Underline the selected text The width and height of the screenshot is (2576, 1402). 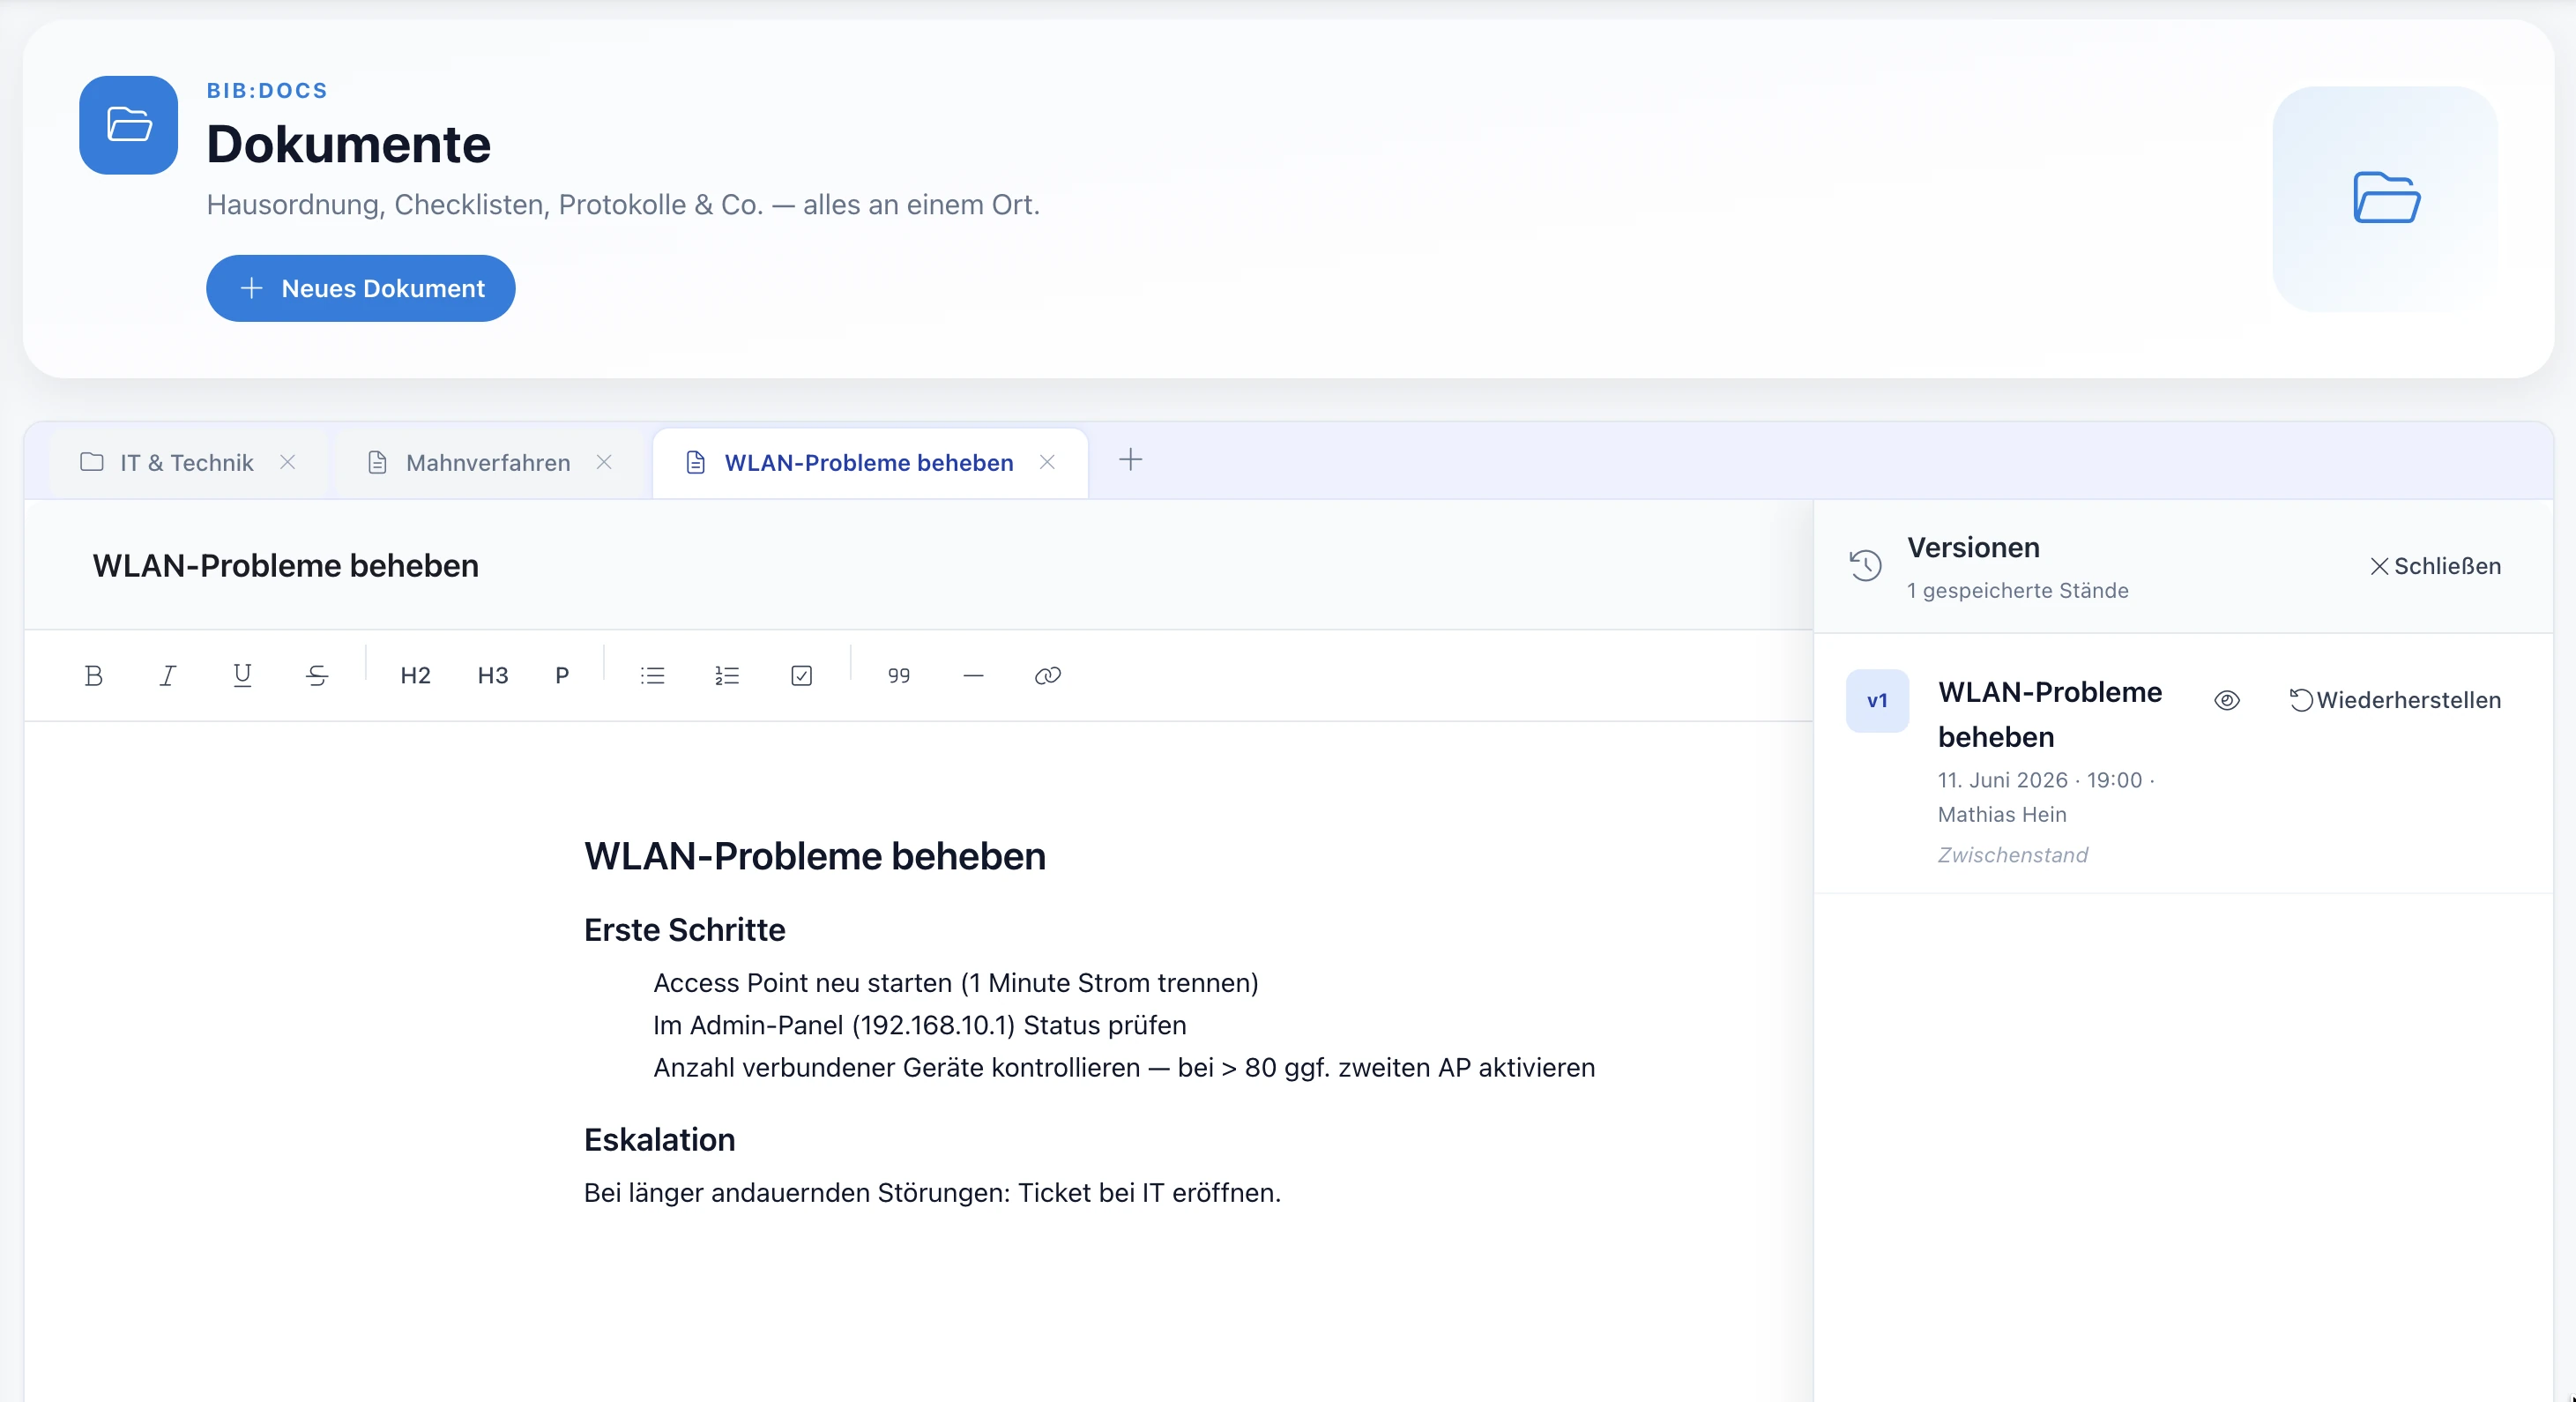pyautogui.click(x=242, y=676)
